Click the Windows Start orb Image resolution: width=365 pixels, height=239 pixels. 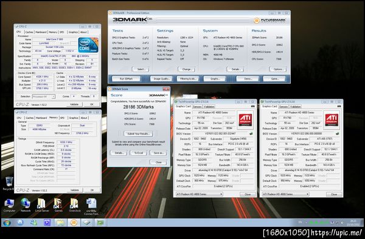click(x=7, y=223)
